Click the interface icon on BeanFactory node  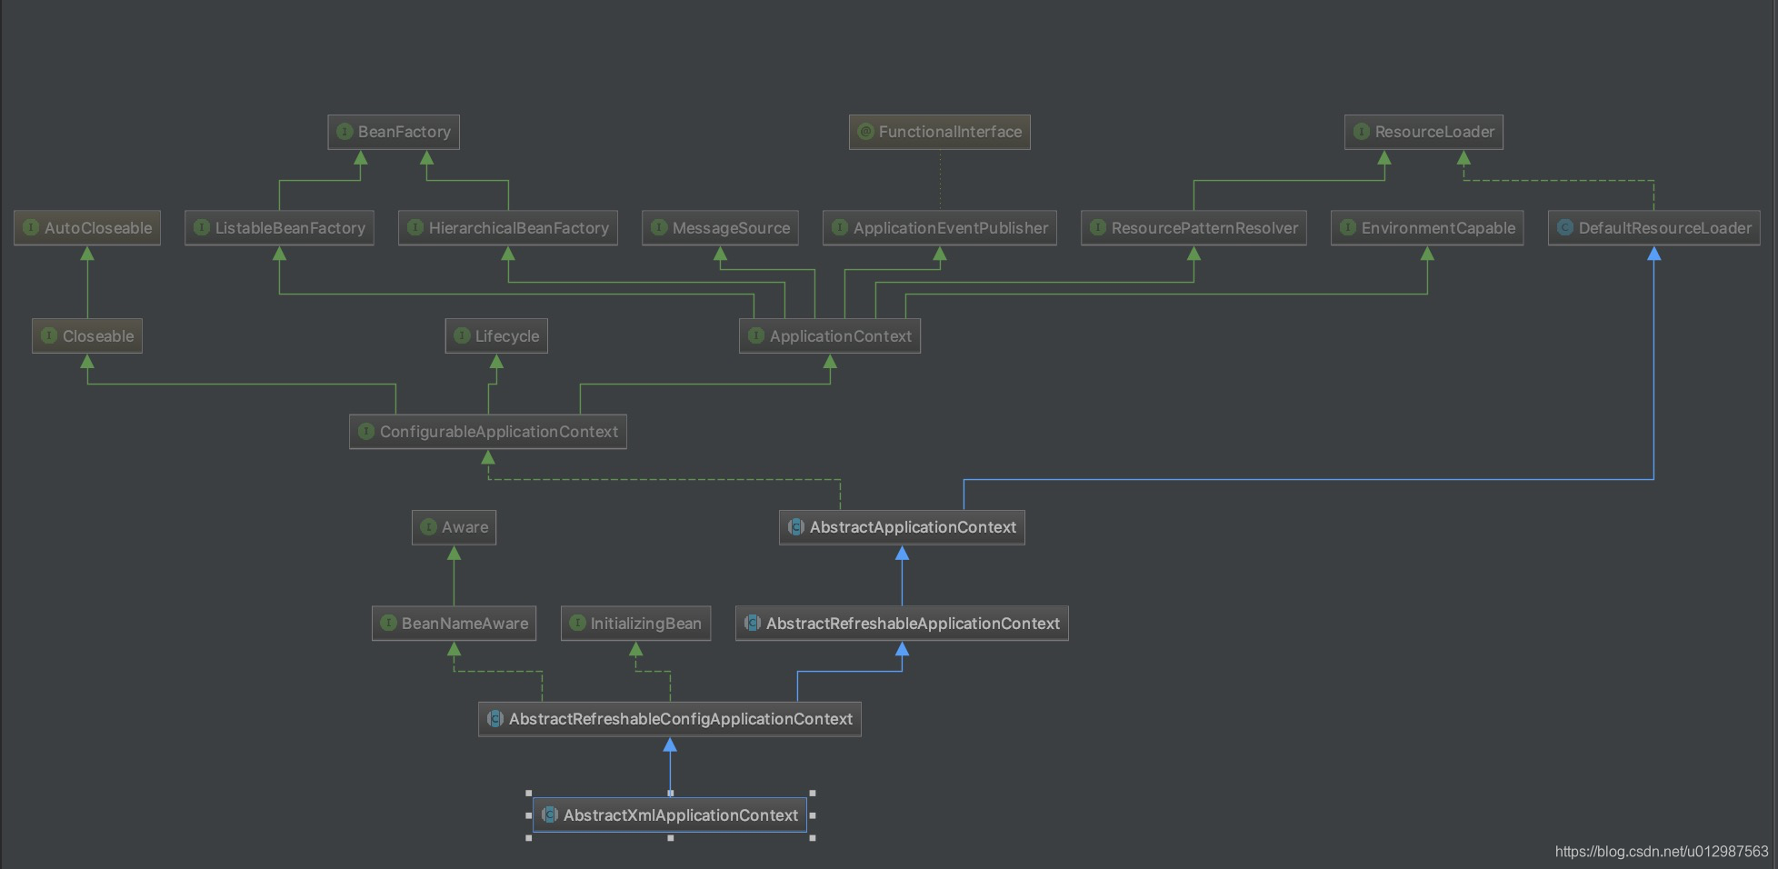tap(345, 132)
